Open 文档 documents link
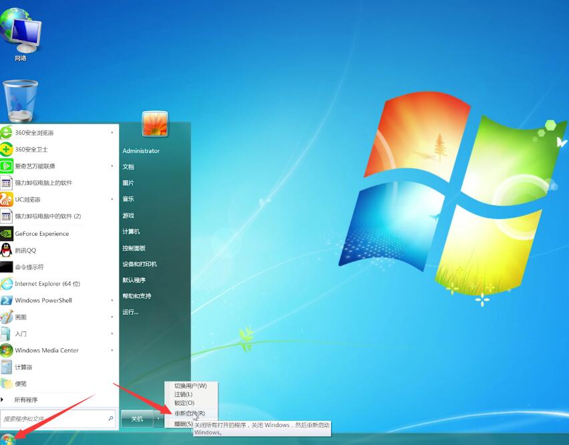Image resolution: width=569 pixels, height=445 pixels. (128, 167)
